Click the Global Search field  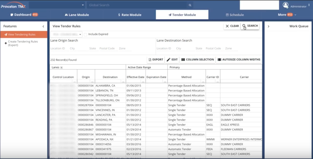(x=137, y=5)
